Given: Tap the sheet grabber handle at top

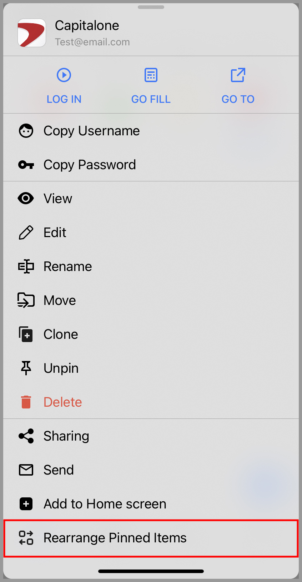Looking at the screenshot, I should tap(151, 7).
